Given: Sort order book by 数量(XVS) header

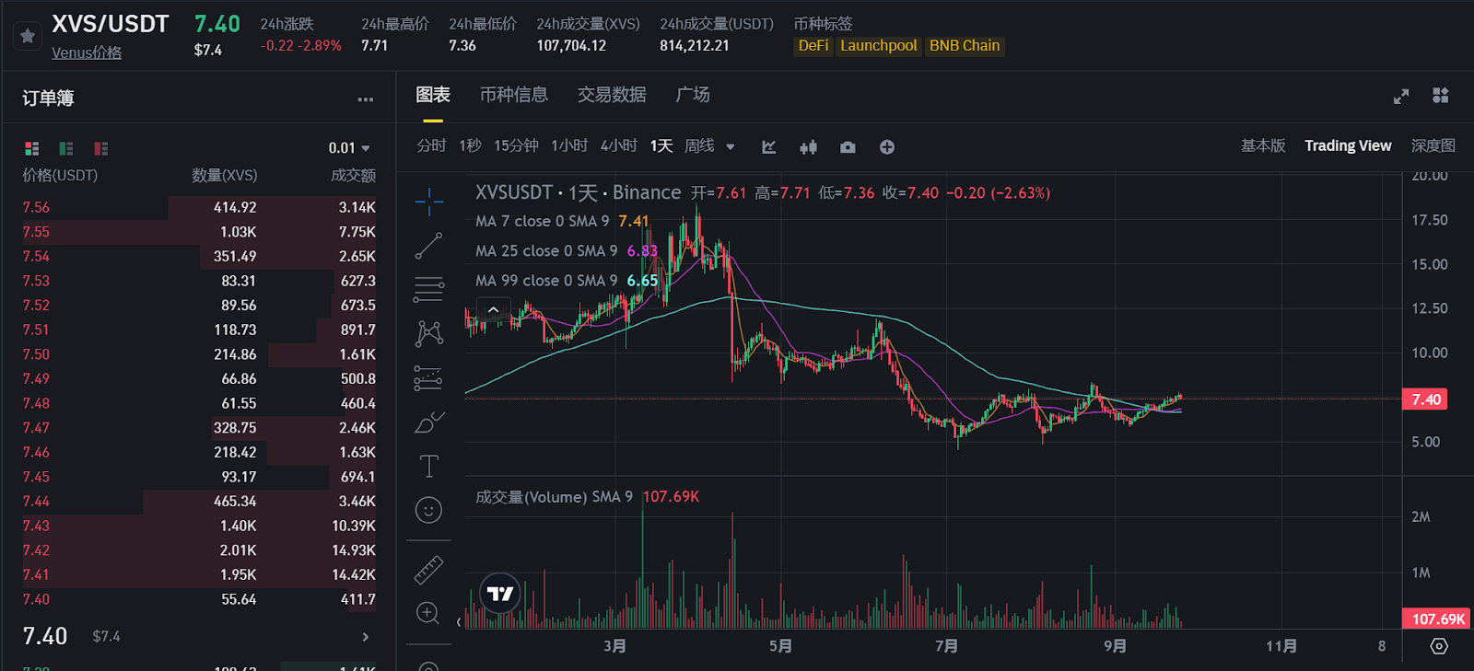Looking at the screenshot, I should point(224,175).
